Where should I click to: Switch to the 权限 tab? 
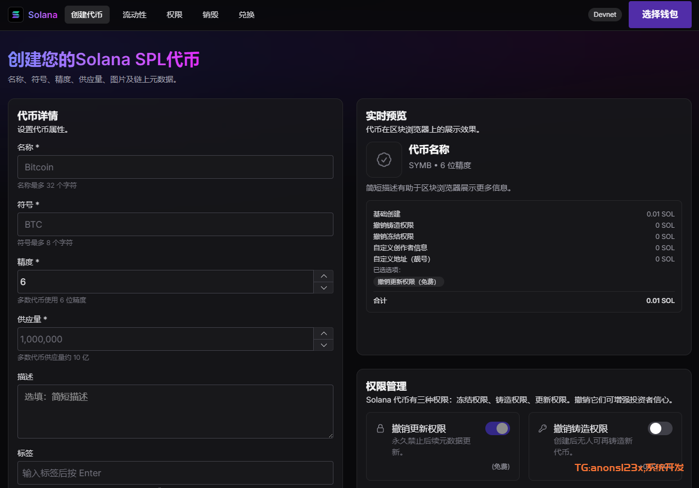(x=174, y=15)
